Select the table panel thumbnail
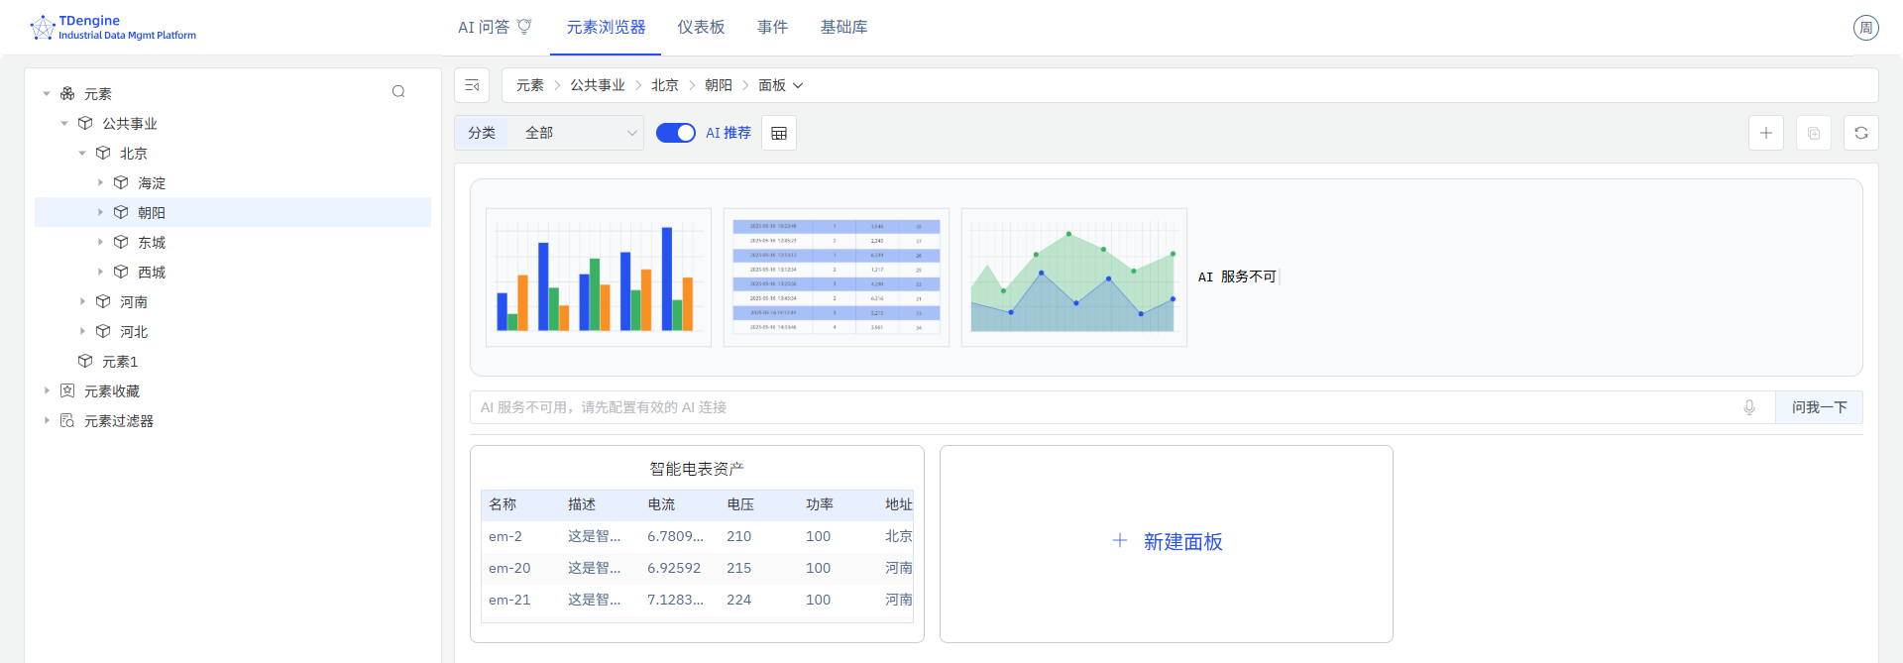 [837, 277]
